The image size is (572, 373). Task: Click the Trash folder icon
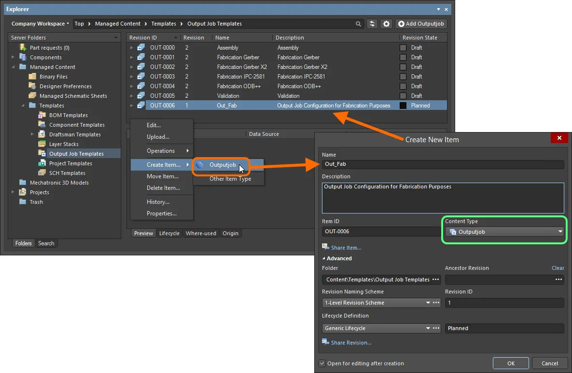pyautogui.click(x=23, y=202)
